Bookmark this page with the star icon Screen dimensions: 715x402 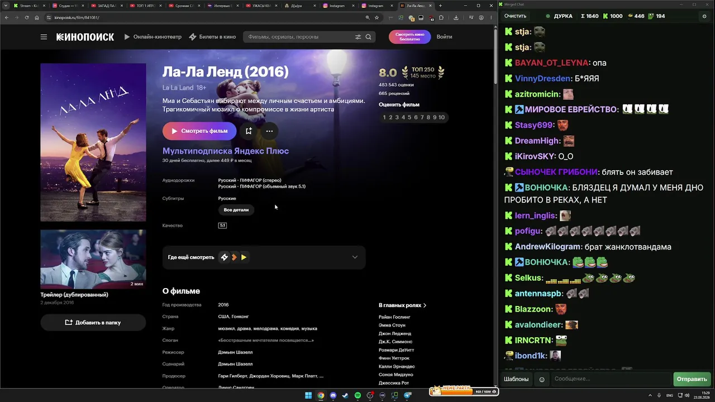[x=376, y=17]
